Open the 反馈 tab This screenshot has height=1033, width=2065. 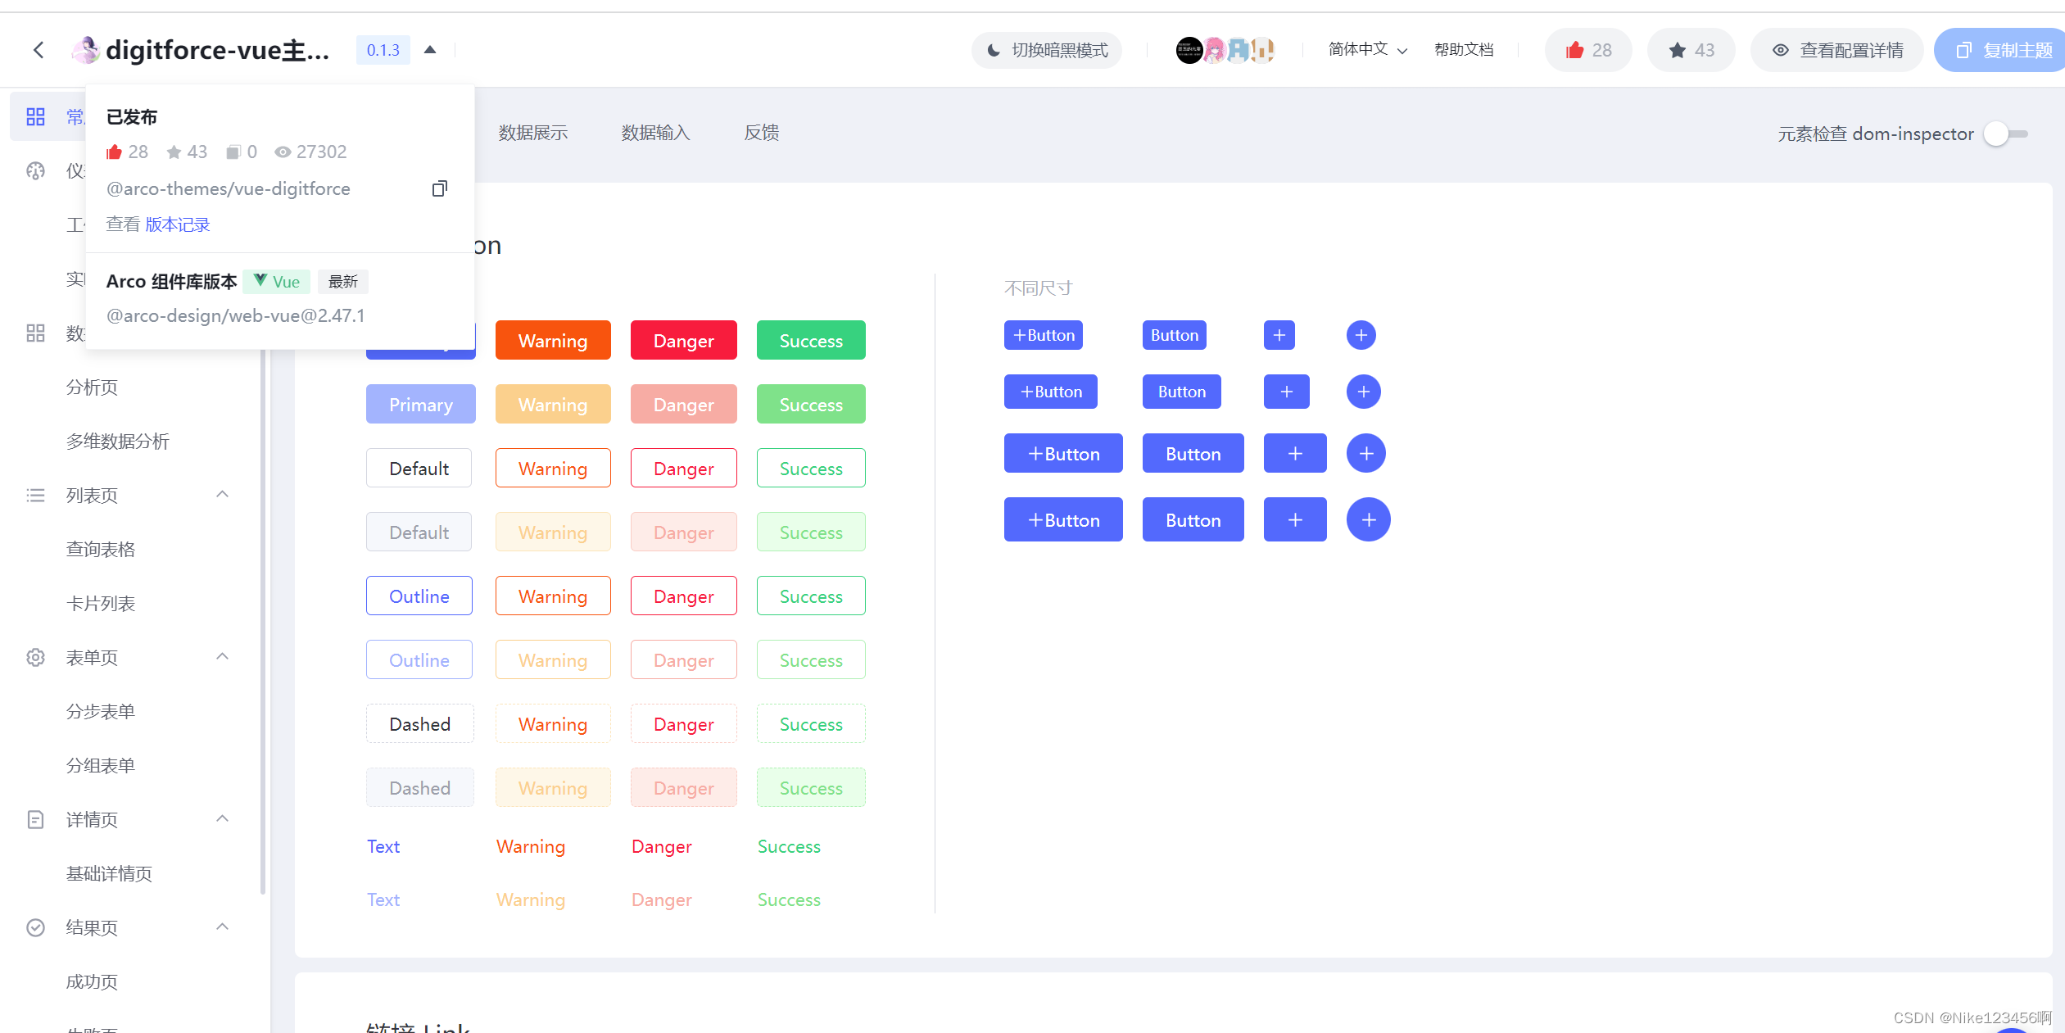[761, 133]
